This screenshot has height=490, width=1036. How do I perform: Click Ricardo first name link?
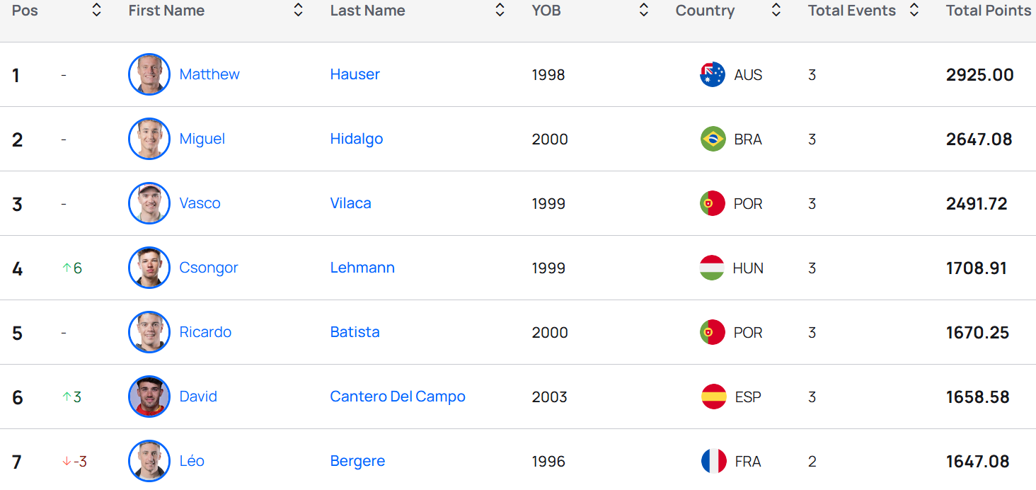click(x=205, y=332)
